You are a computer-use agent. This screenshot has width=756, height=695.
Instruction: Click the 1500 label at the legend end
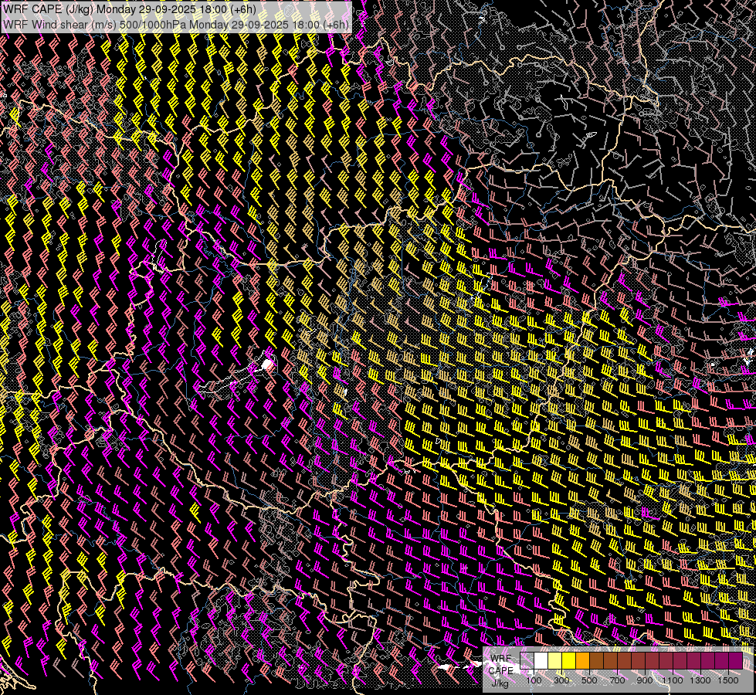728,680
